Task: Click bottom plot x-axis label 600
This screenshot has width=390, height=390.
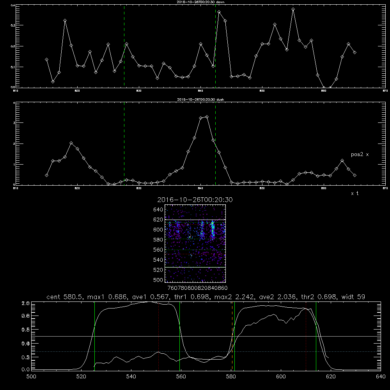Action: [281, 377]
